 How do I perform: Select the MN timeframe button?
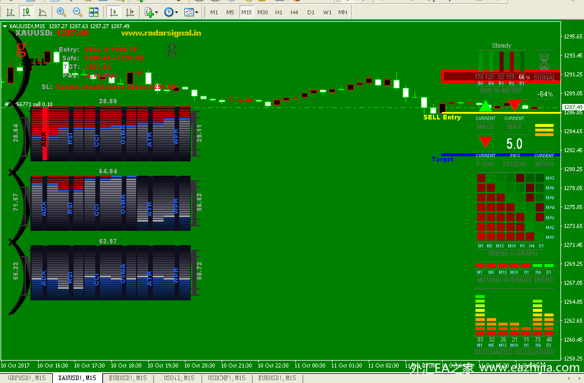(343, 12)
